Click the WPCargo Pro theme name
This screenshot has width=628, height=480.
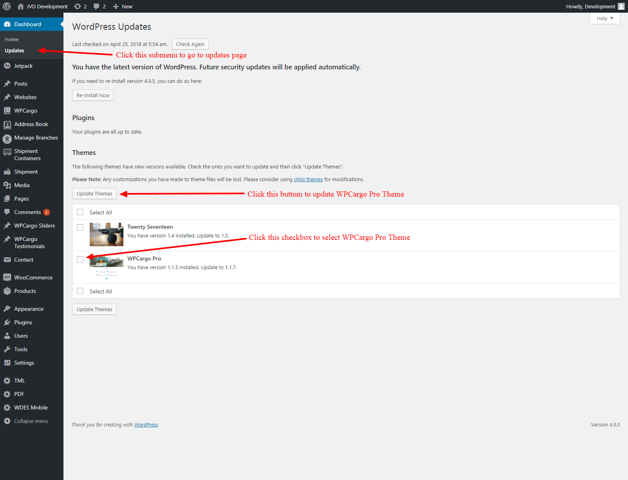[x=144, y=258]
